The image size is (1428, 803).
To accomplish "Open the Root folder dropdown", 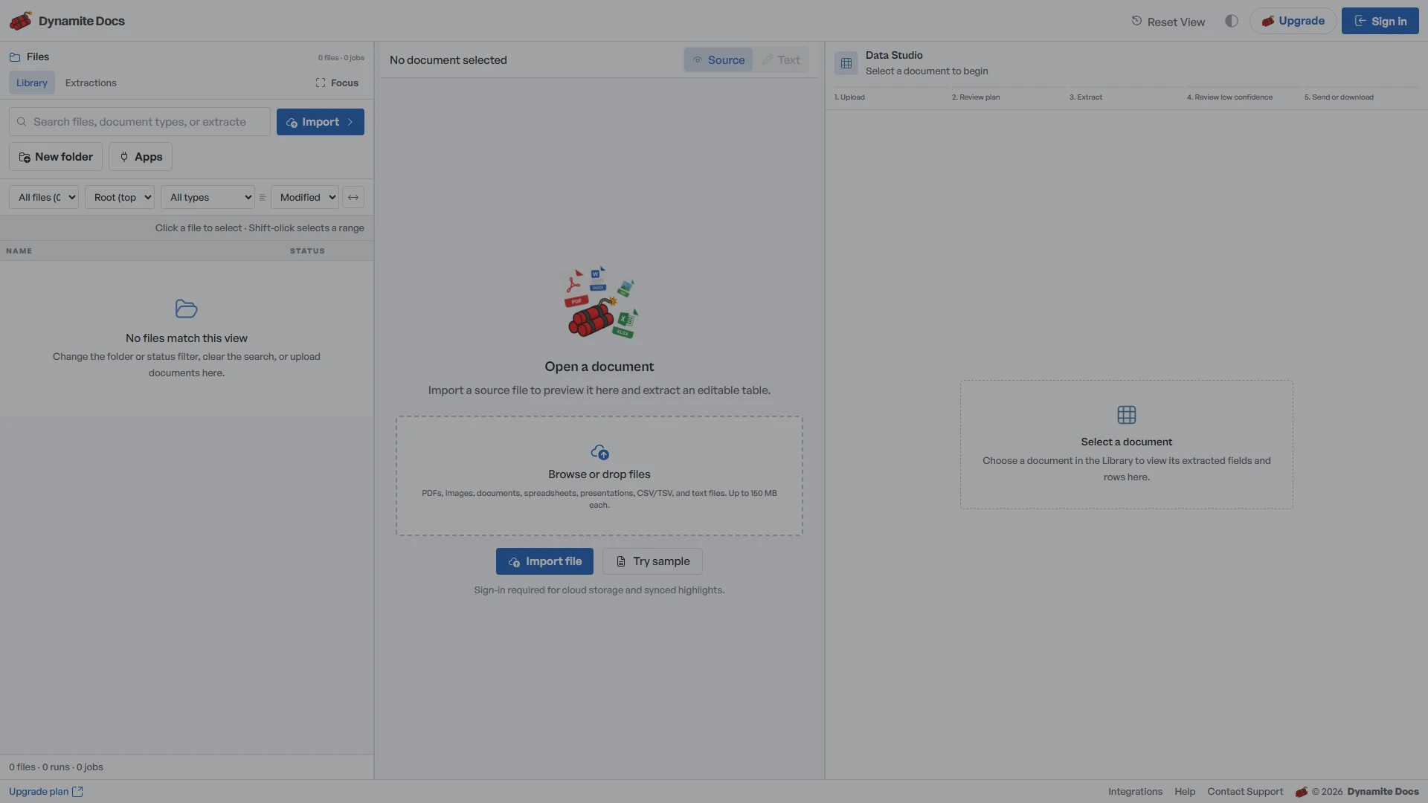I will tap(120, 197).
